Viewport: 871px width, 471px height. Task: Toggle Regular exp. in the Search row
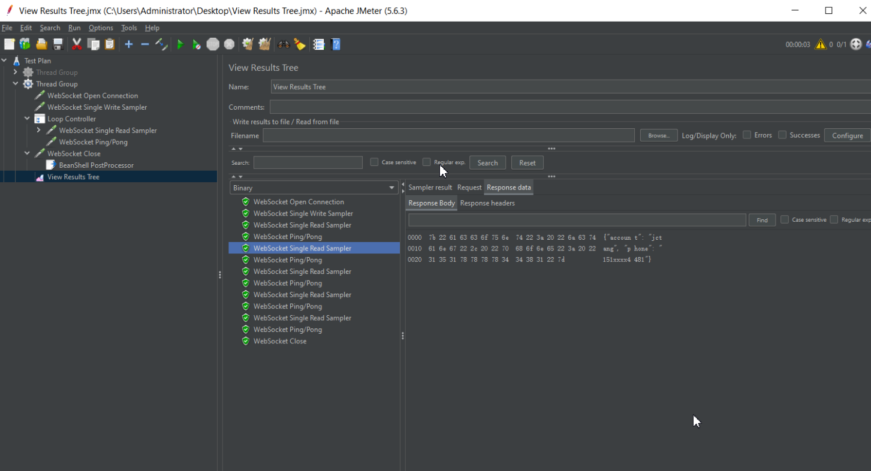426,162
